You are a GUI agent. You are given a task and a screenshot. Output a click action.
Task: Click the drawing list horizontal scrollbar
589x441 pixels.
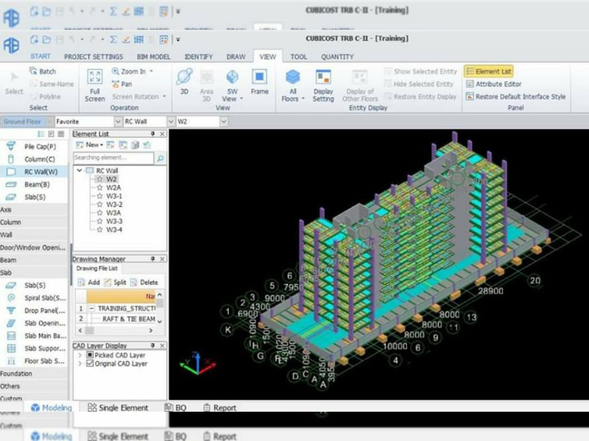115,330
